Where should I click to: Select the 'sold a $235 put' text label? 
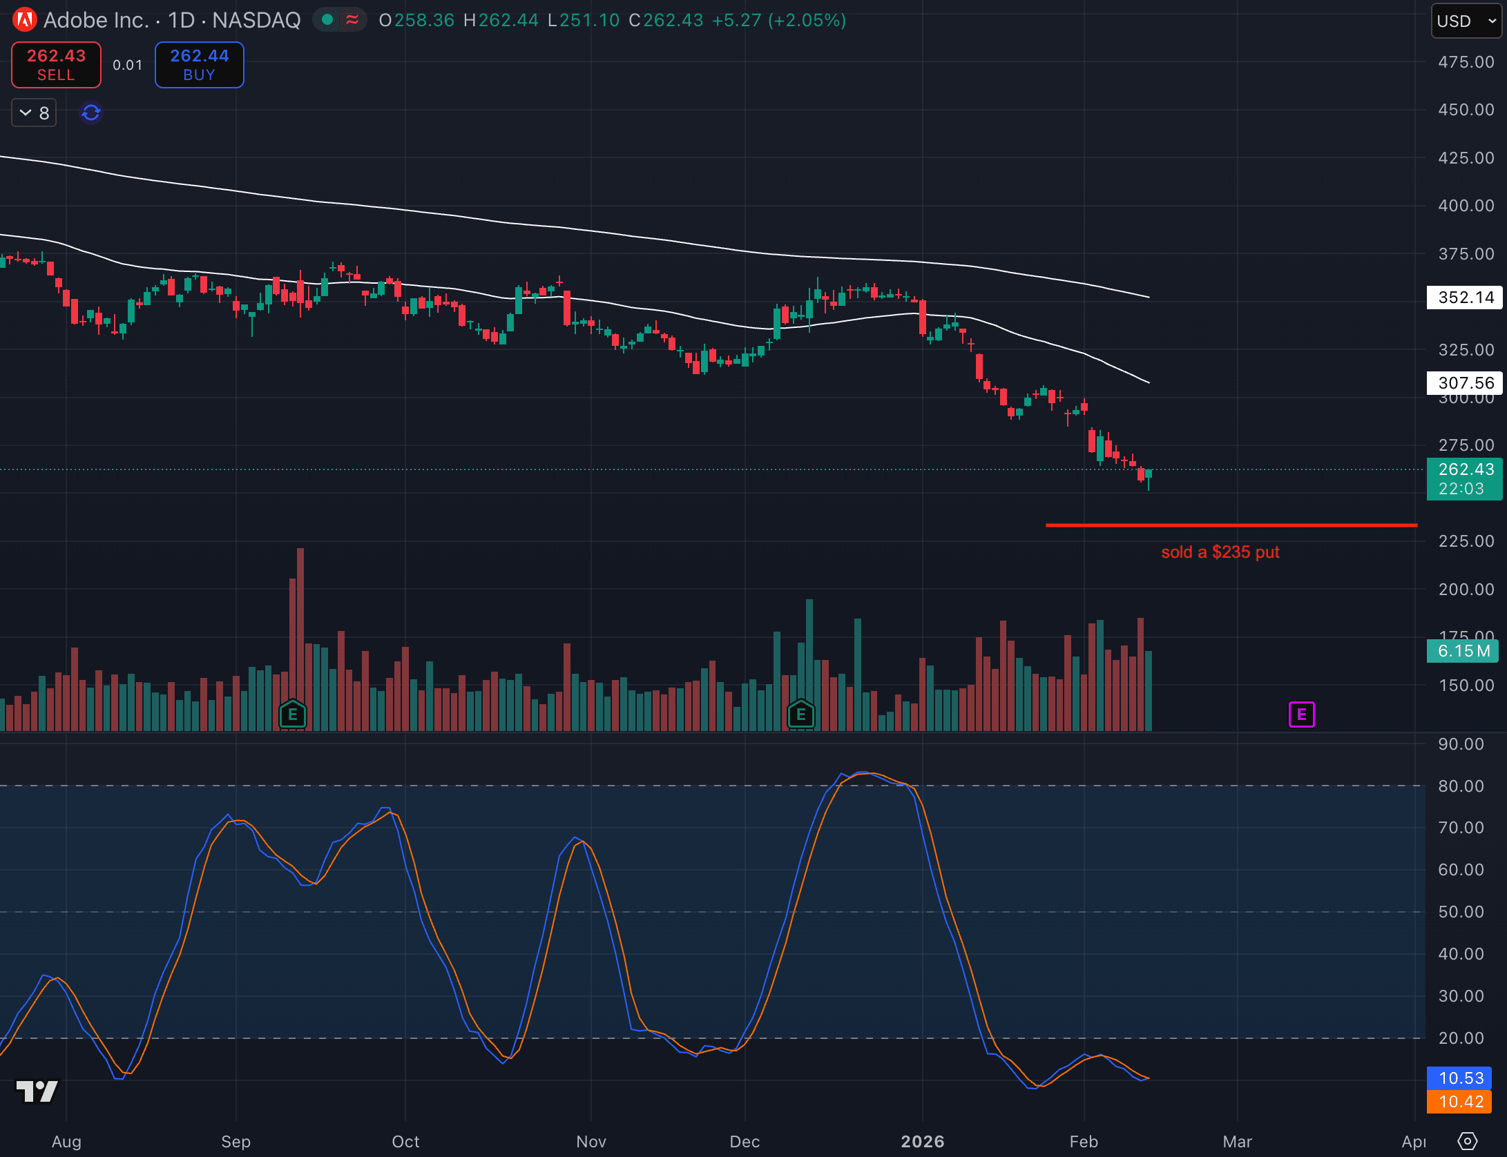point(1220,552)
